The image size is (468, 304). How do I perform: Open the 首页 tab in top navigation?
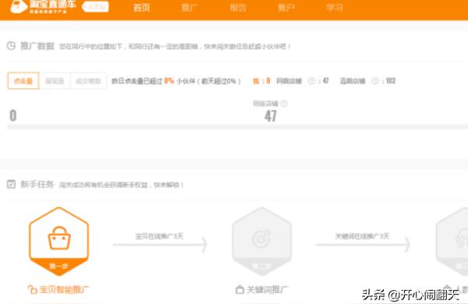[141, 8]
